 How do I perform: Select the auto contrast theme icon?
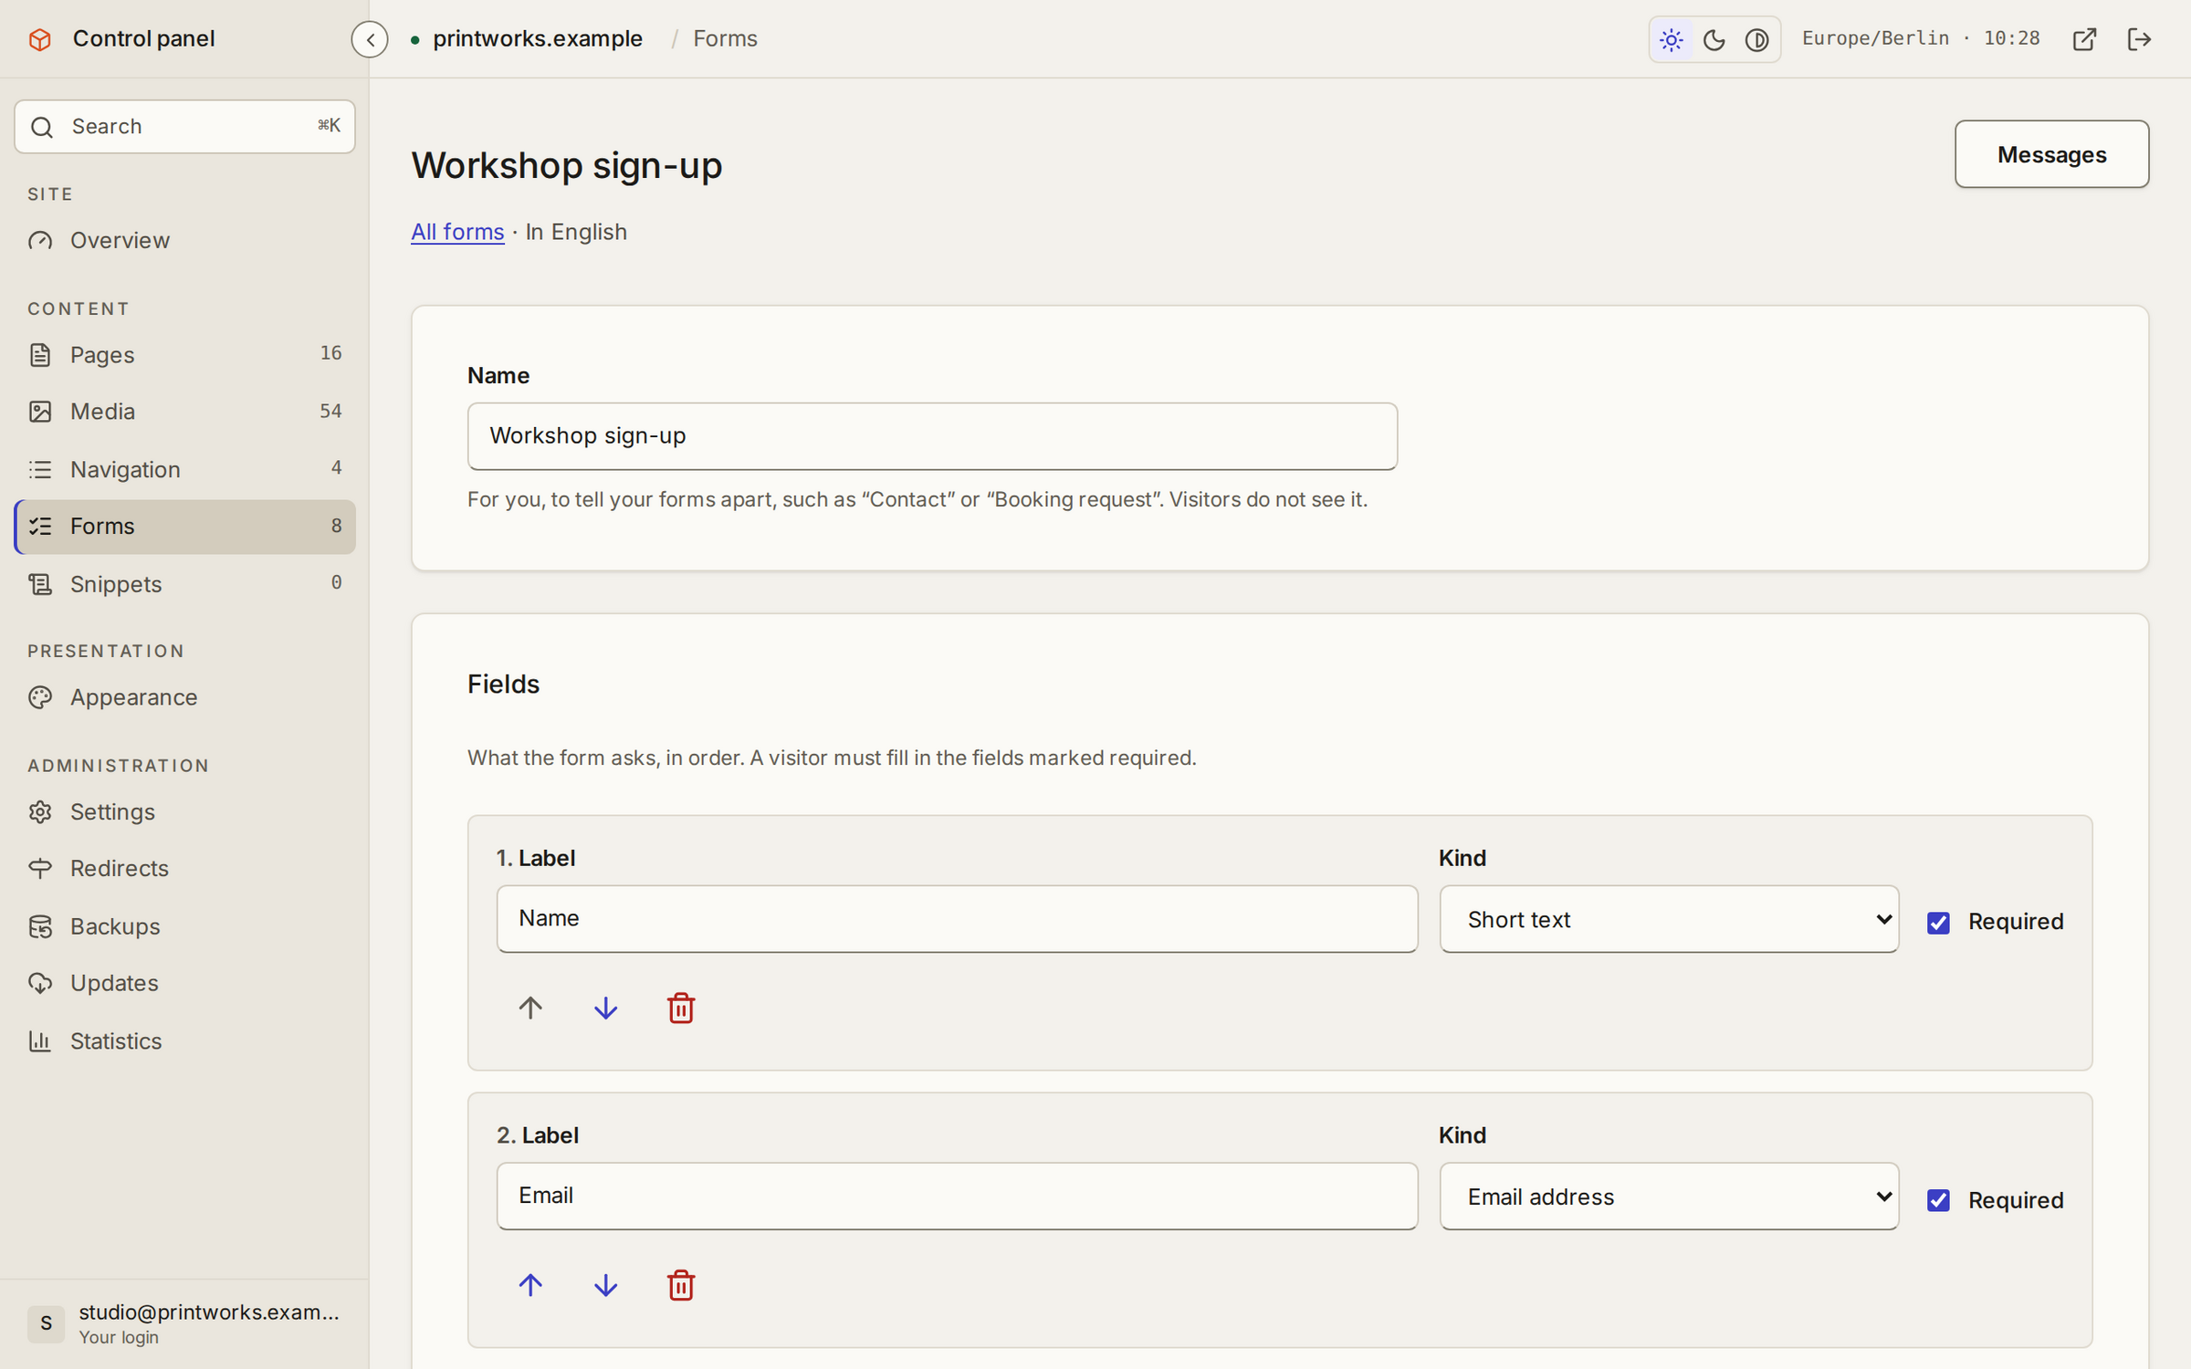coord(1756,39)
